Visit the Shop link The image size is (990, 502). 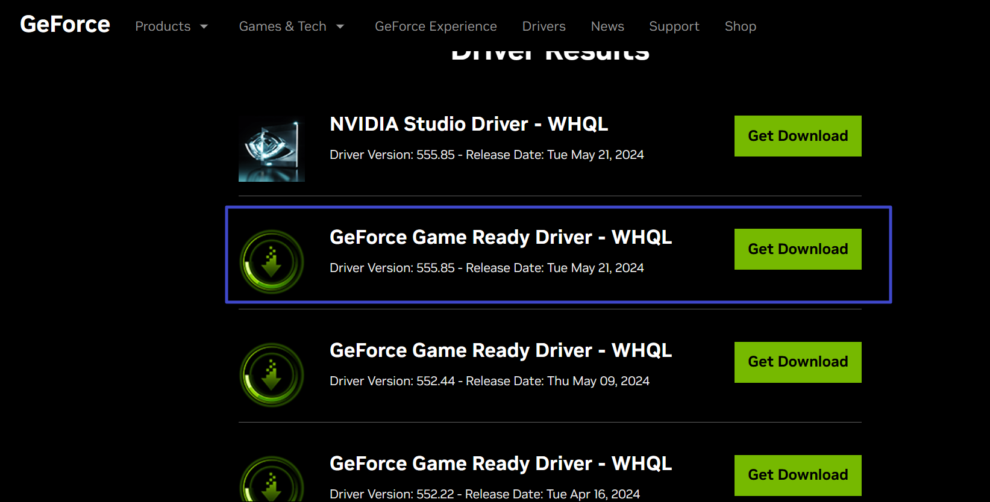(740, 26)
